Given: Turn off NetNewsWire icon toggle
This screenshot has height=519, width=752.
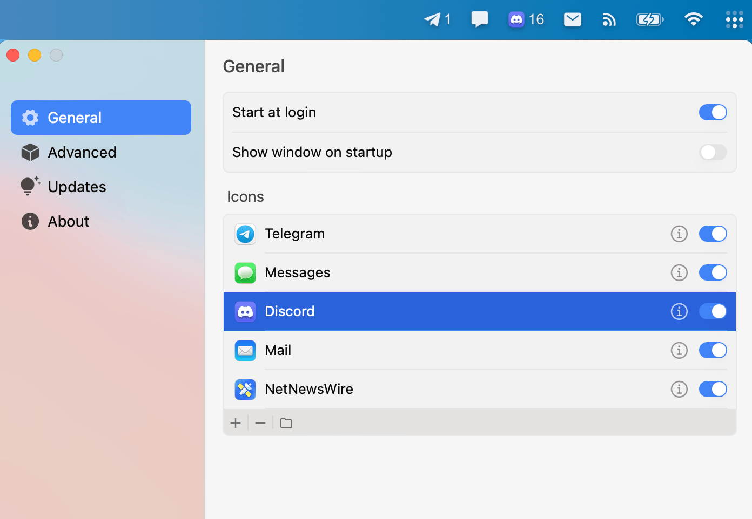Looking at the screenshot, I should (713, 389).
